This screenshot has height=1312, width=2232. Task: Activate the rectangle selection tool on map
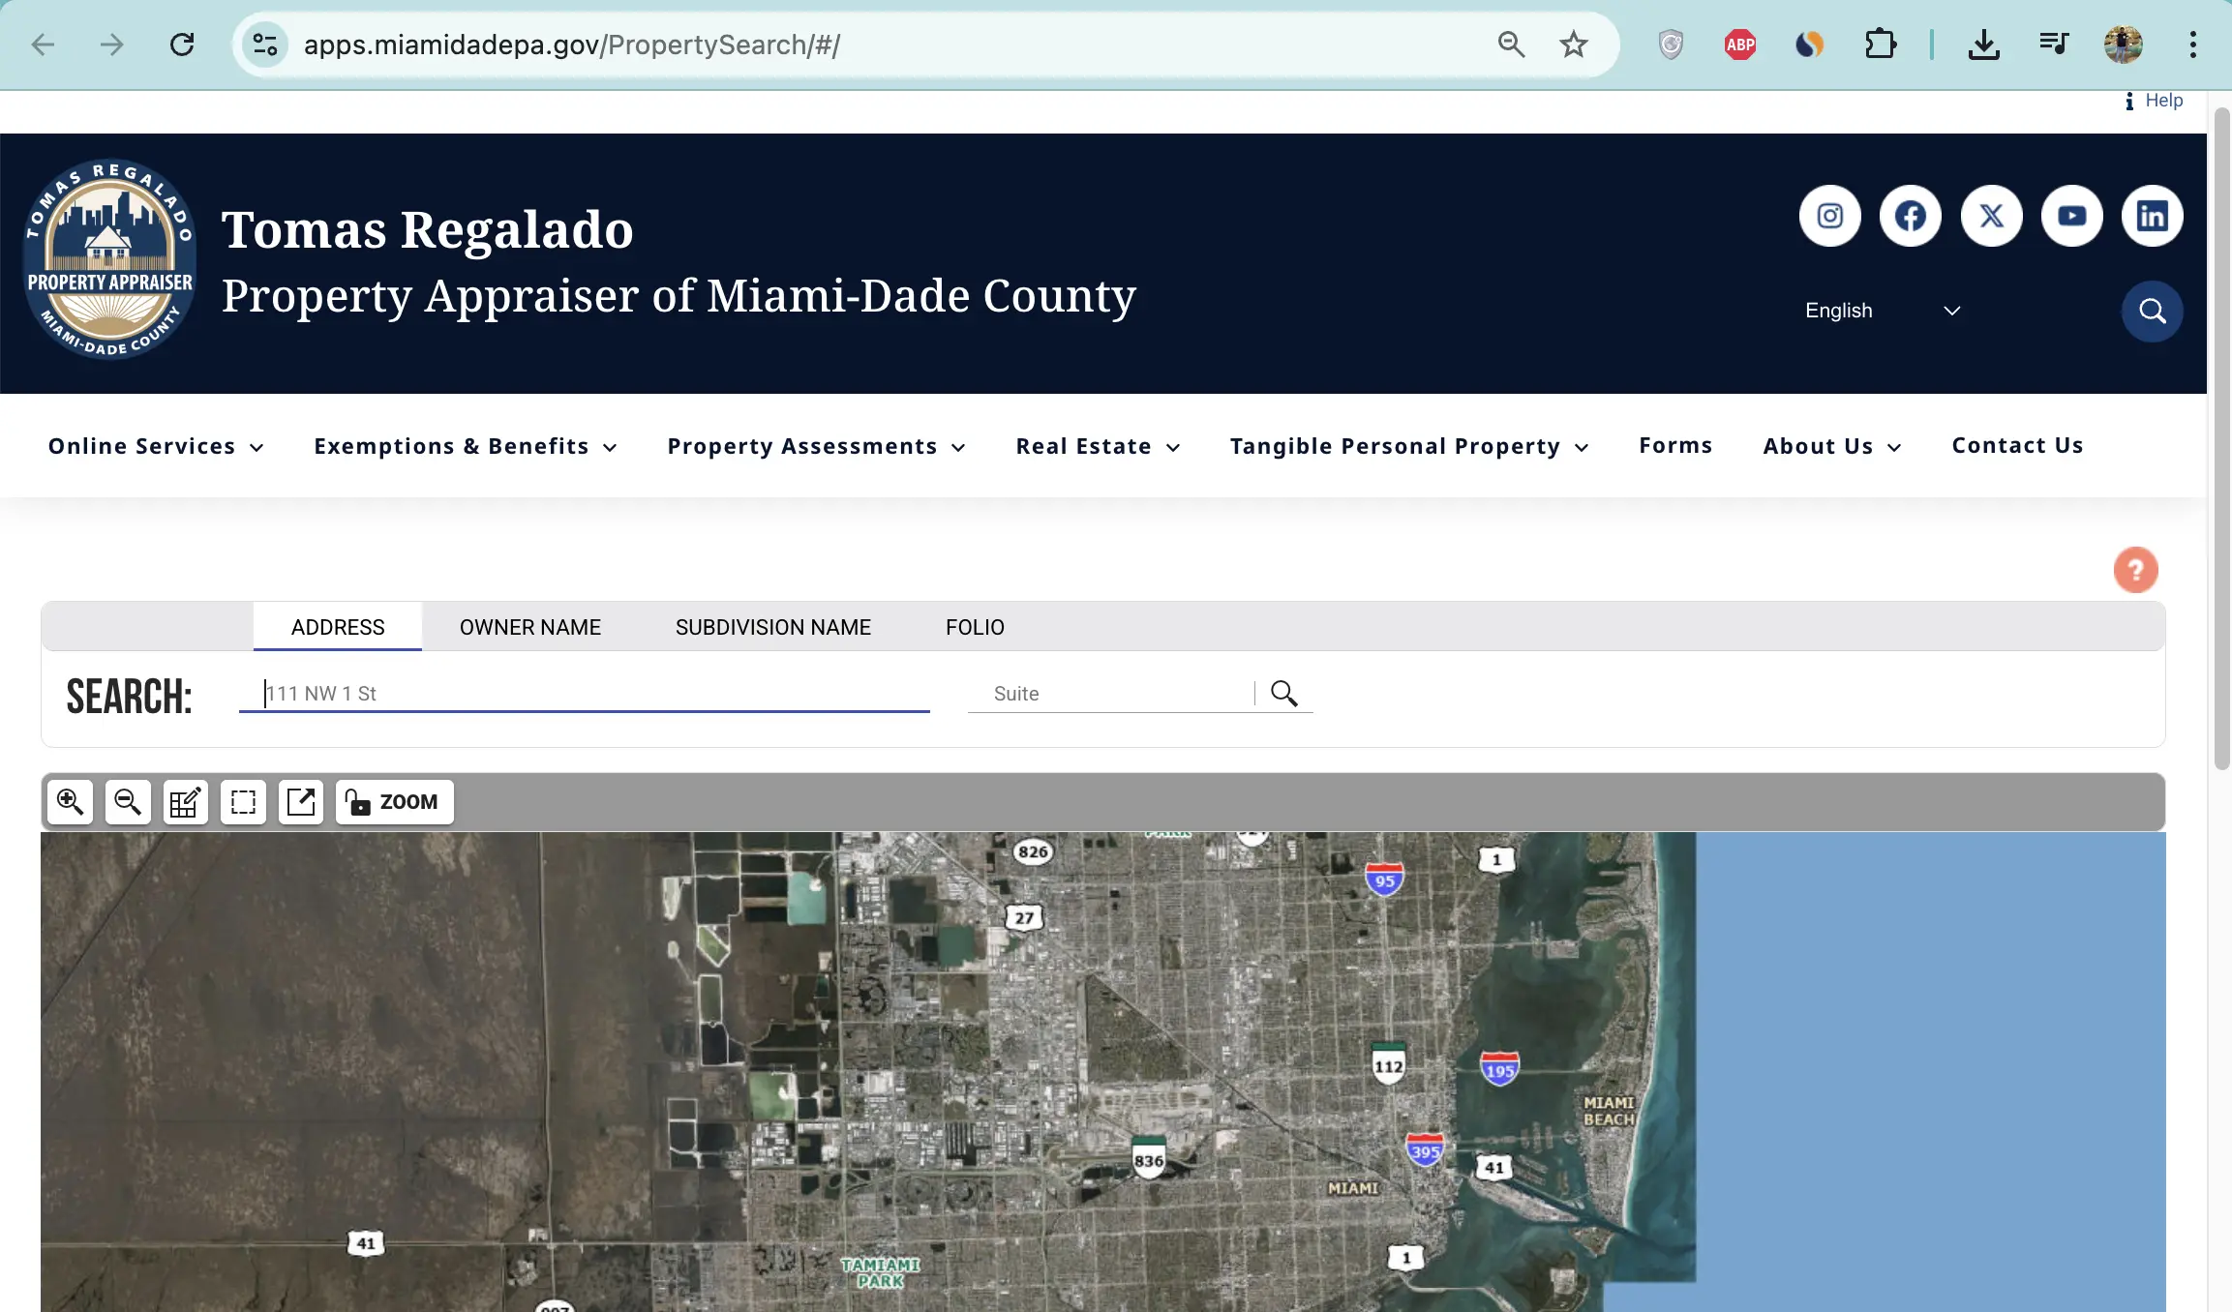click(x=242, y=801)
